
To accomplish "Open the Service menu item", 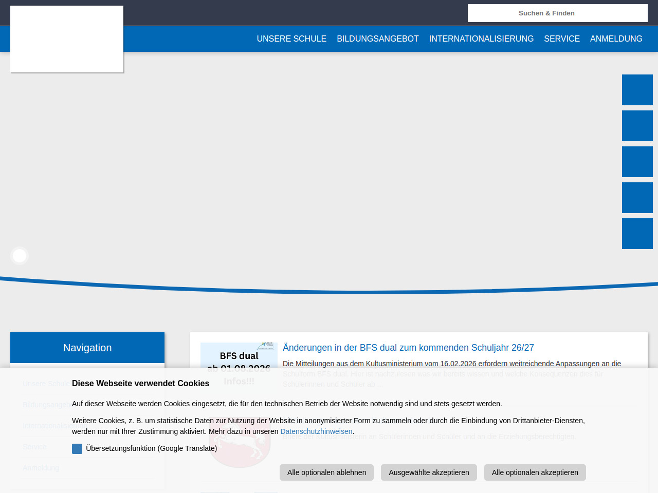I will 561,39.
